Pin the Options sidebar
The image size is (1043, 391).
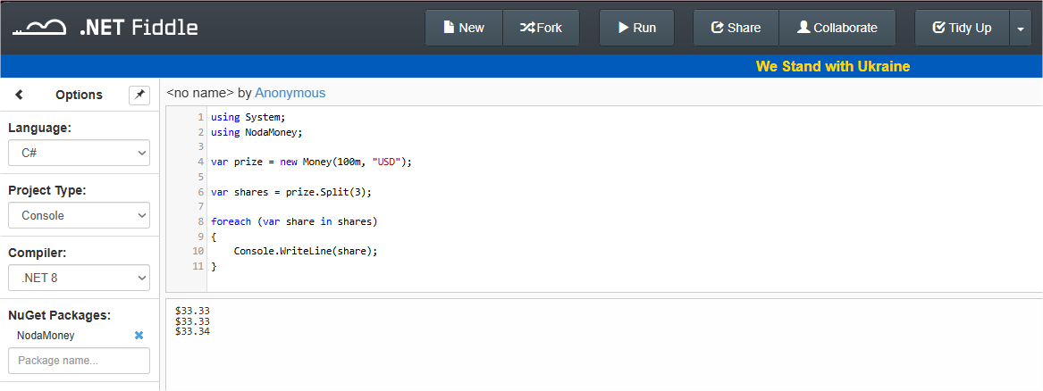(139, 95)
